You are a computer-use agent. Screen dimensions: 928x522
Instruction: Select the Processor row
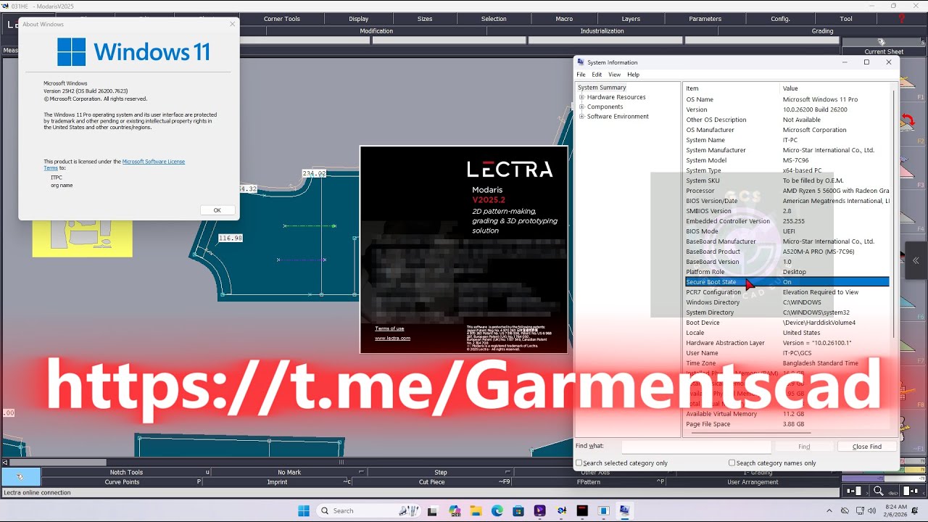pos(787,191)
